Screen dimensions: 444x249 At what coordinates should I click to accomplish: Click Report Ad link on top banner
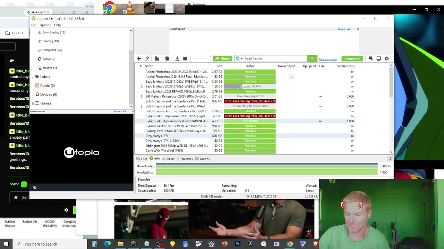coord(344,29)
